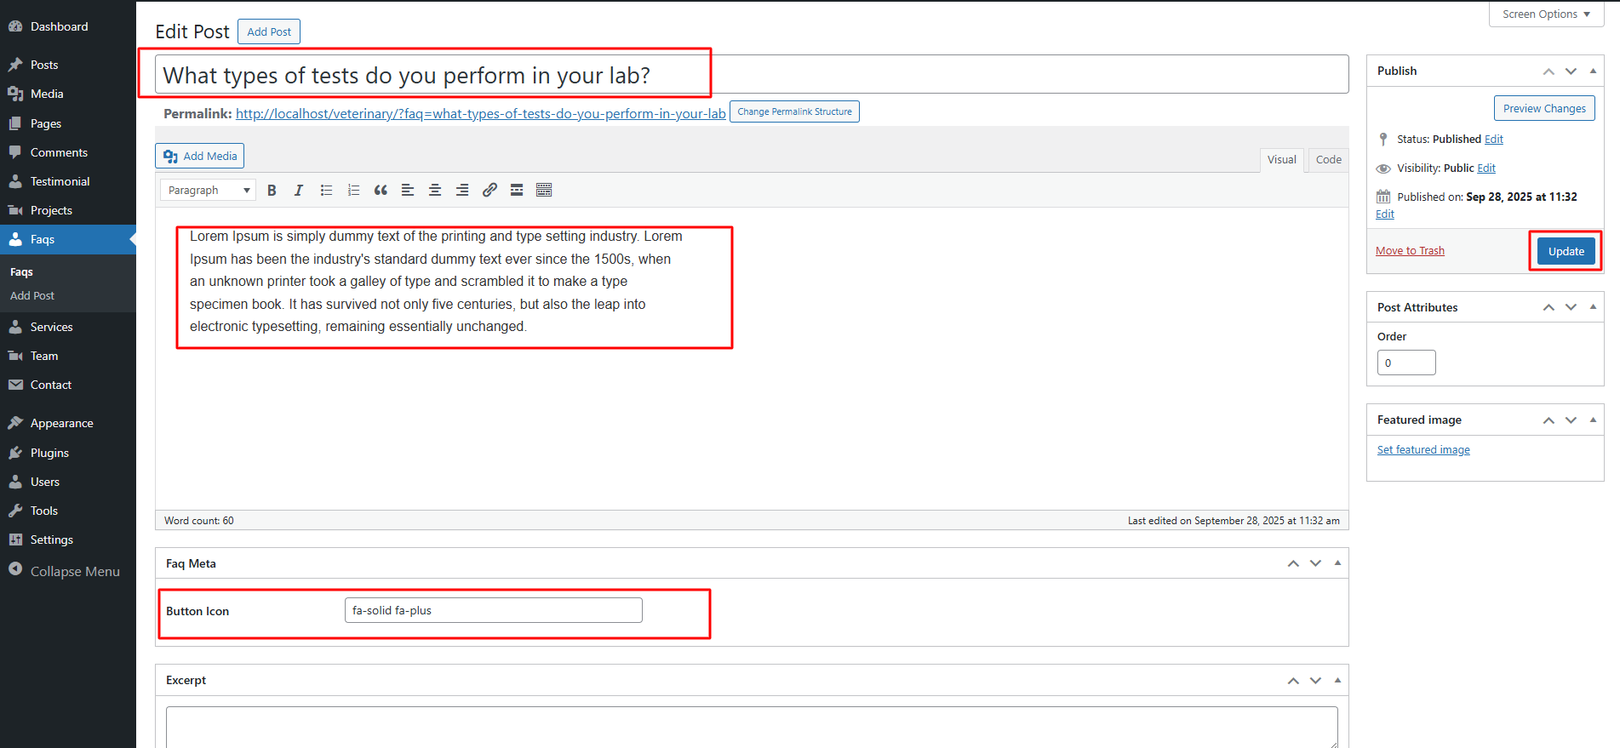Edit the Public visibility setting
The image size is (1620, 748).
[x=1486, y=168]
